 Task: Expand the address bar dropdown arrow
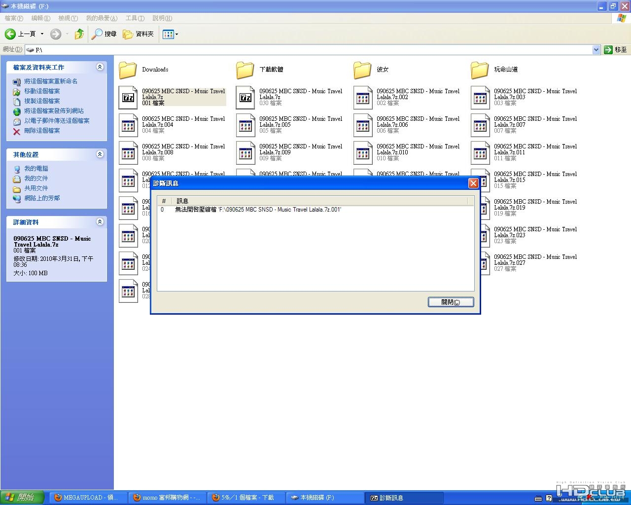[x=596, y=50]
